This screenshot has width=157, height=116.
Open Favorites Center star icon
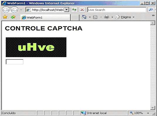pos(5,17)
